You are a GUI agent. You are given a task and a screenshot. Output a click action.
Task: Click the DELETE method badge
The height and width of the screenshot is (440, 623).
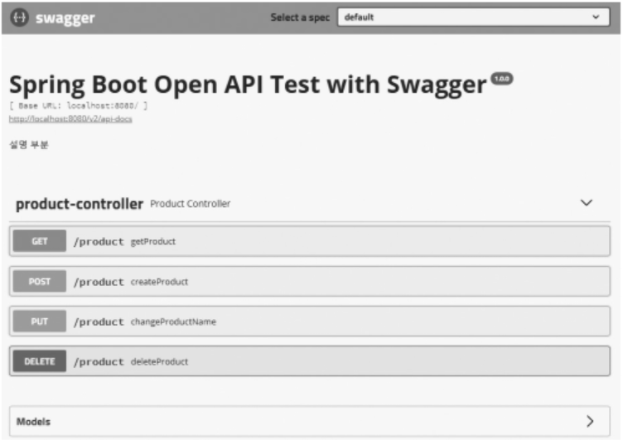39,361
